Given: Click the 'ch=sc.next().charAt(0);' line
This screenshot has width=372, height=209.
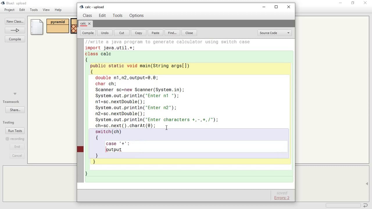Looking at the screenshot, I should point(125,126).
